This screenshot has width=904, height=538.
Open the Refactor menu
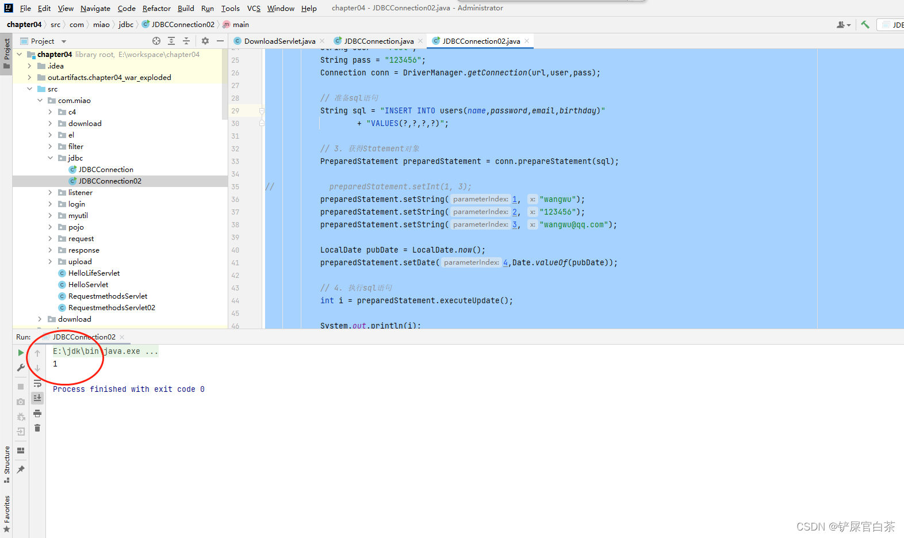156,8
